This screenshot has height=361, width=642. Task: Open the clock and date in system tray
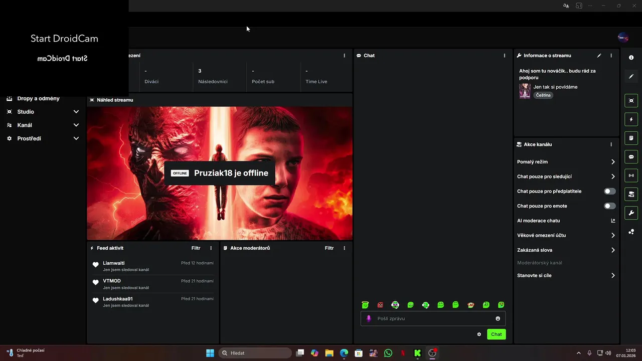click(627, 353)
